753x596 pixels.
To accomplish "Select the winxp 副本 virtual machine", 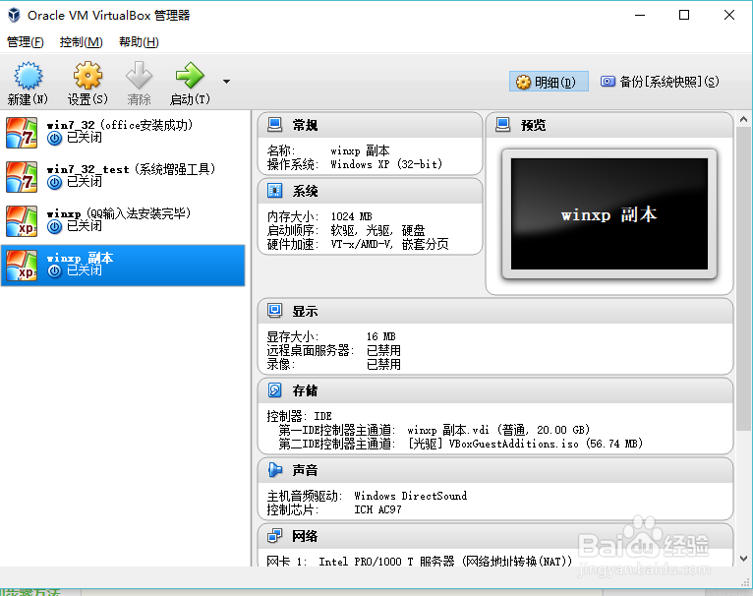I will [x=123, y=266].
